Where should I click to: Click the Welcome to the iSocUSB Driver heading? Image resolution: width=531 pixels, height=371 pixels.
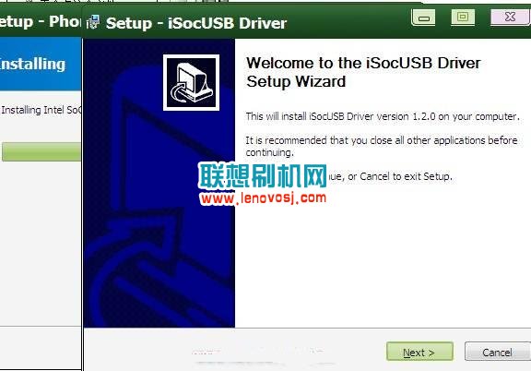tap(363, 72)
